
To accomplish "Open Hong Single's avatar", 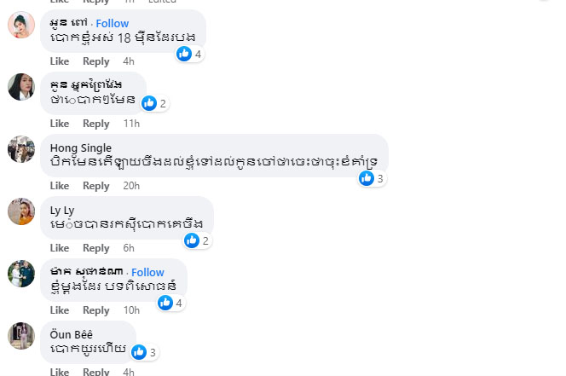I will [x=21, y=149].
